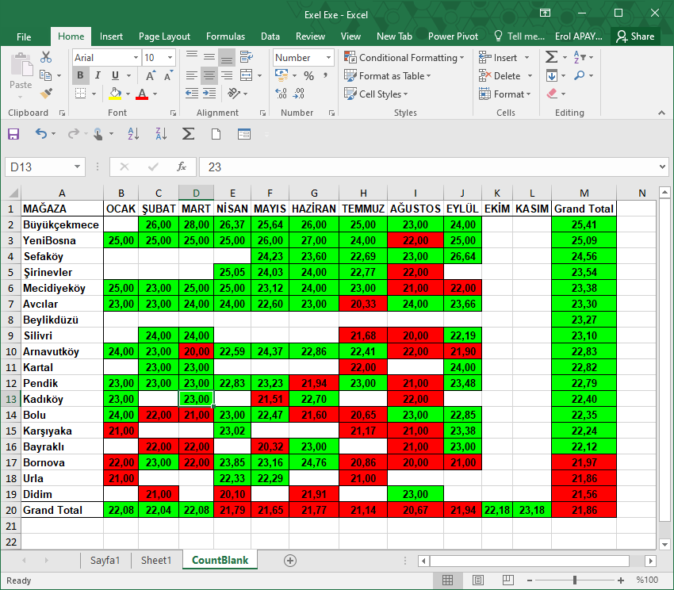This screenshot has height=590, width=674.
Task: Select column M header
Action: coord(584,193)
